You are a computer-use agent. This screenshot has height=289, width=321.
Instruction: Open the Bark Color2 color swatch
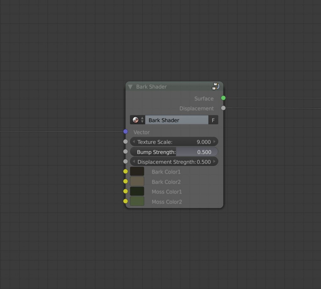[x=137, y=181]
